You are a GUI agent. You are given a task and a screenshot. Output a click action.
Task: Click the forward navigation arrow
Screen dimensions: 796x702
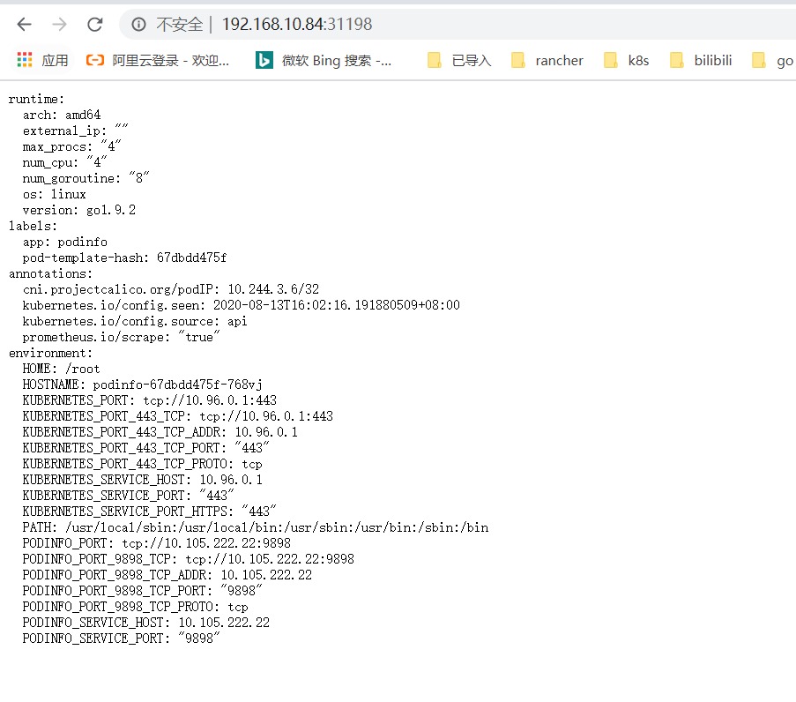click(59, 25)
